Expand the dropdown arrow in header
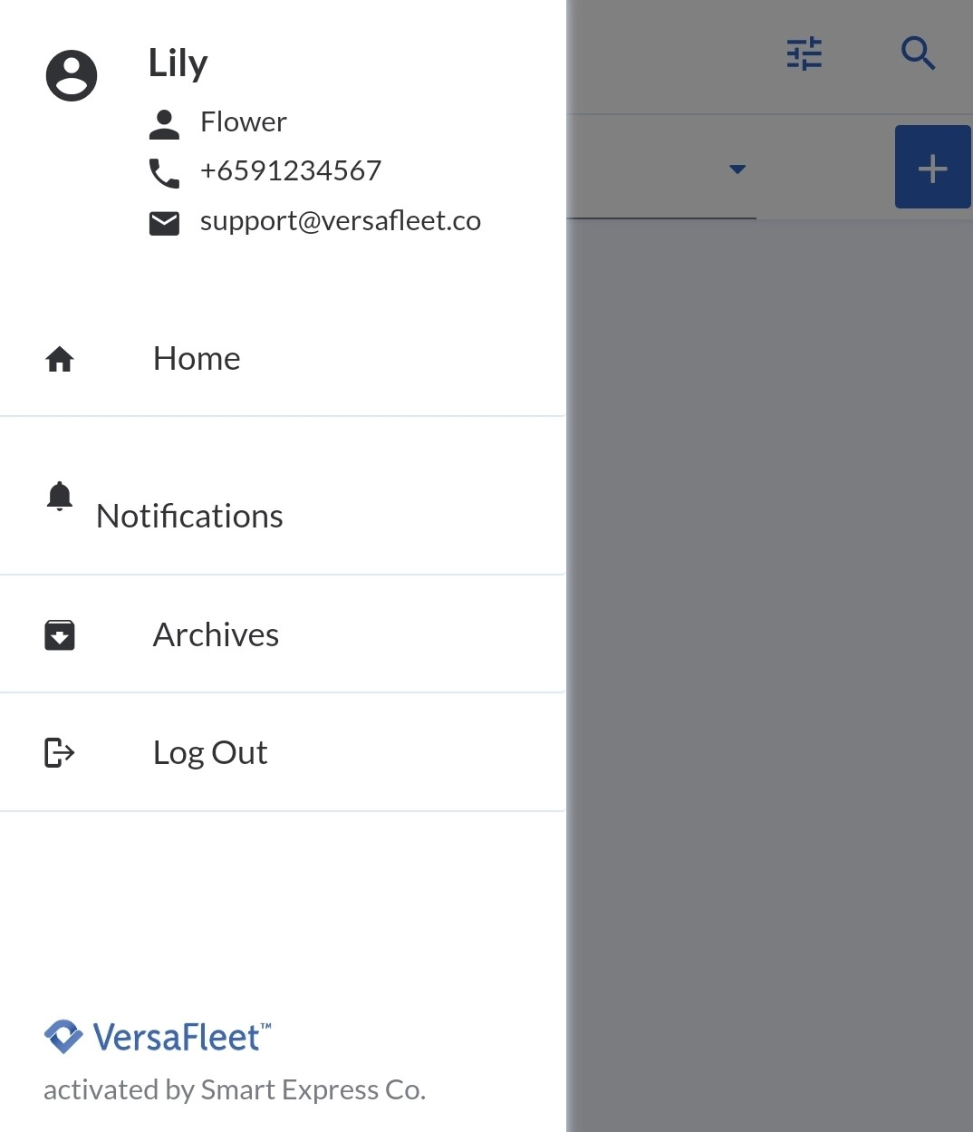Image resolution: width=973 pixels, height=1132 pixels. coord(737,169)
